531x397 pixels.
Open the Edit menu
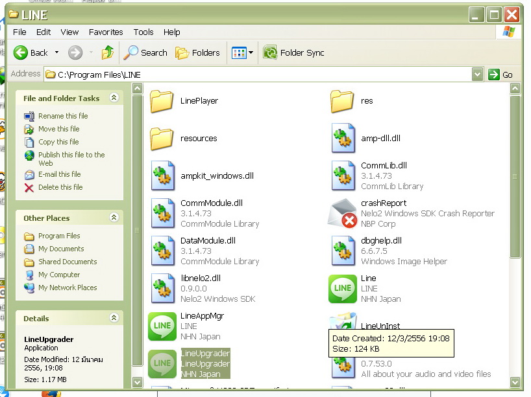43,32
